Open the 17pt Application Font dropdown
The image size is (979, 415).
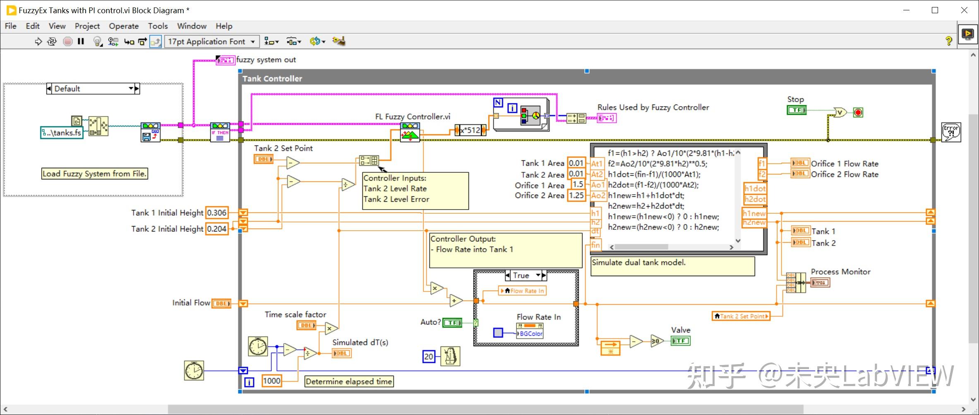click(x=212, y=41)
